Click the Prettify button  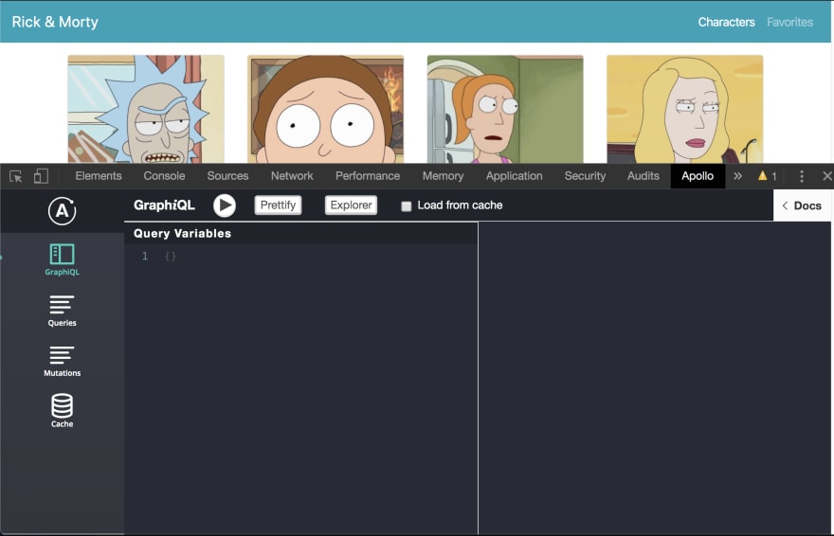coord(279,205)
